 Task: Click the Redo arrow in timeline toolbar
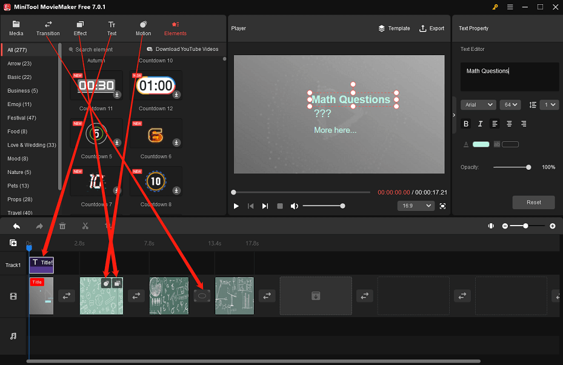click(39, 226)
